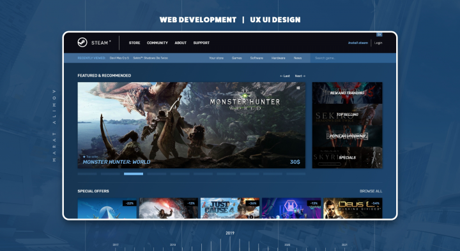Select the Your store tab
This screenshot has width=460, height=251.
click(216, 58)
